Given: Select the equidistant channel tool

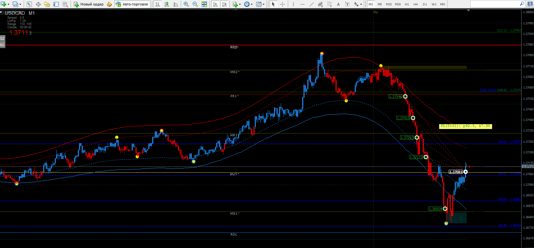Looking at the screenshot, I should pos(320,4).
